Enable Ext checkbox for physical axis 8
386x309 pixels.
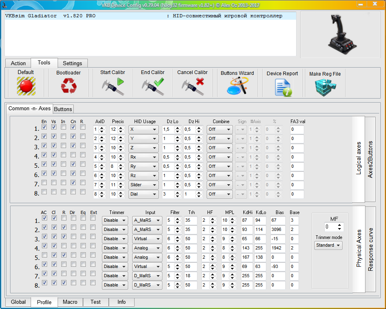click(x=93, y=283)
